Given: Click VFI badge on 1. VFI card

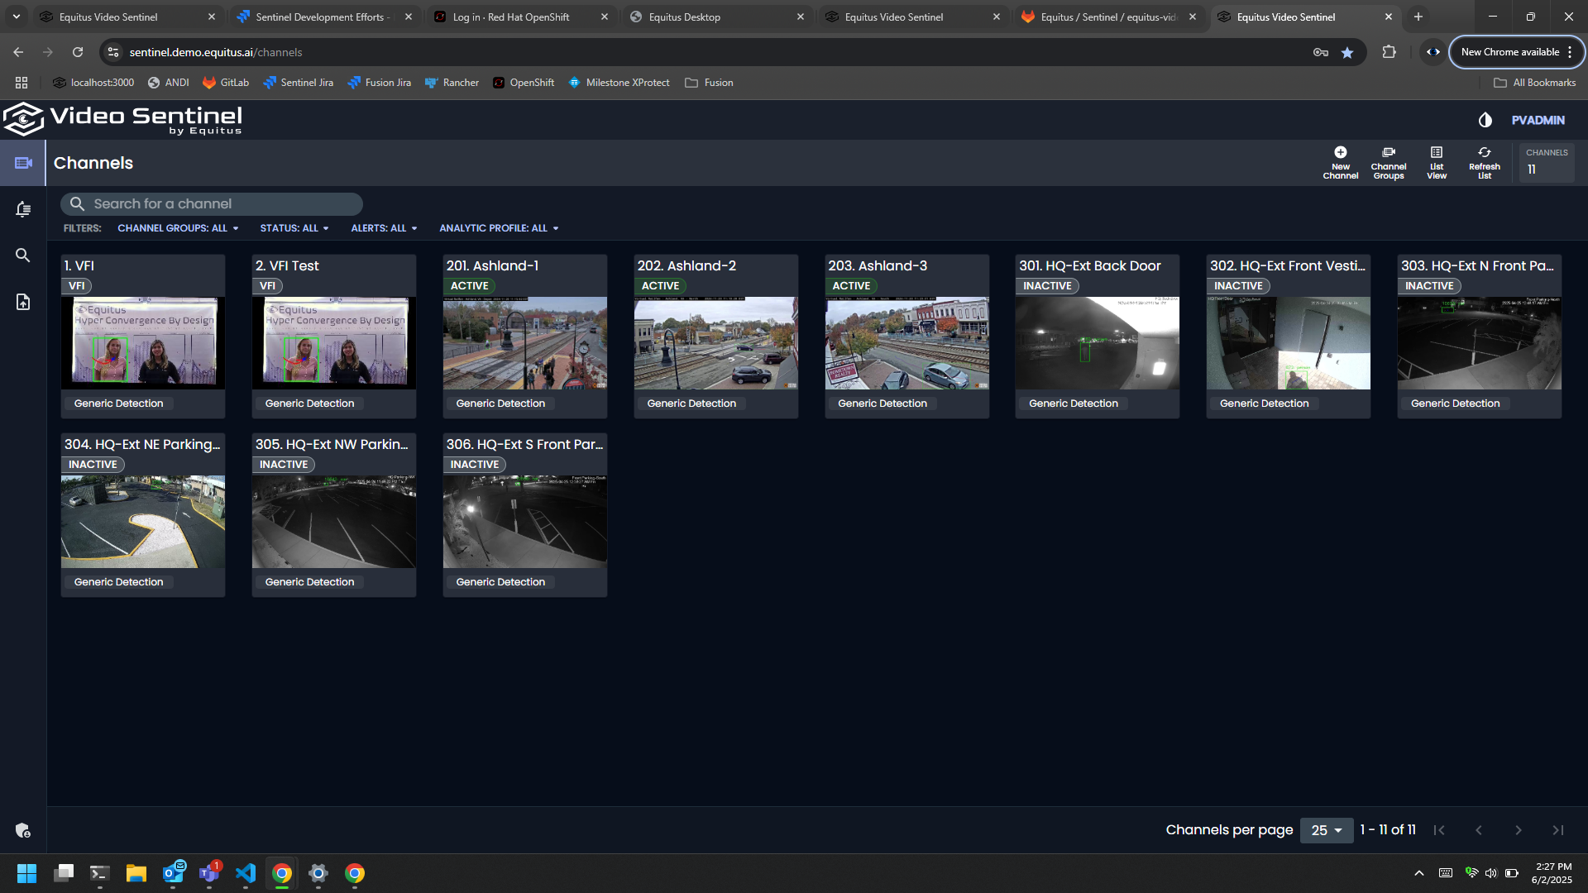Looking at the screenshot, I should click(76, 286).
